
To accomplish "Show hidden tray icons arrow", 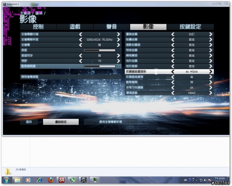I will (x=196, y=180).
